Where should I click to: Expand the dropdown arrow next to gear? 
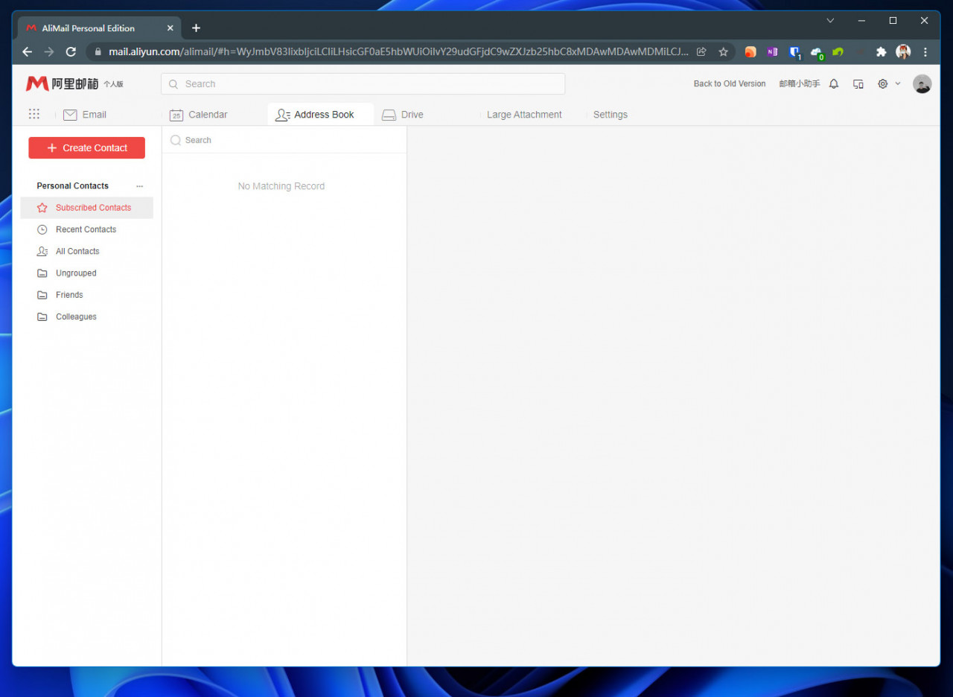coord(898,84)
